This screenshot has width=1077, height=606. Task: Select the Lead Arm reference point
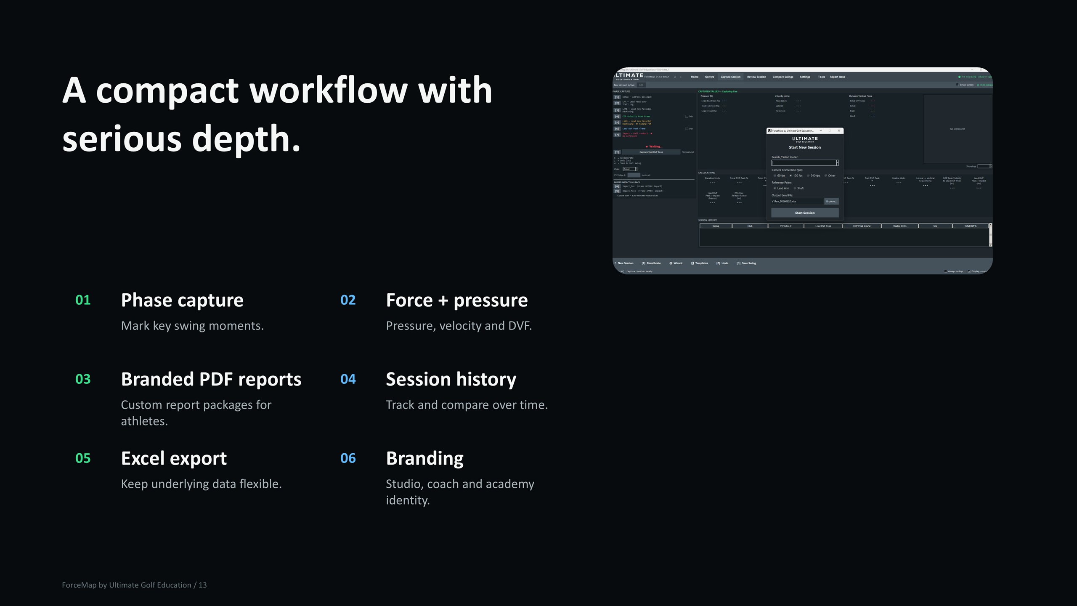click(775, 188)
